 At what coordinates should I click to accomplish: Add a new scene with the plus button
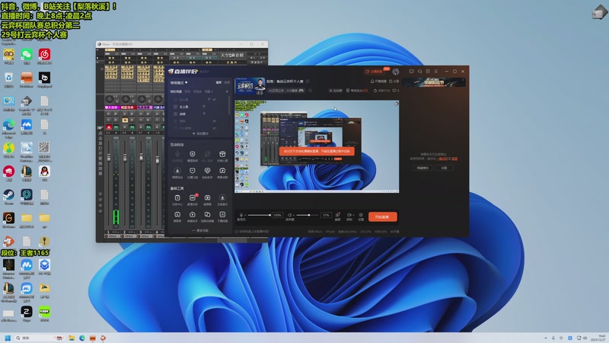(x=227, y=91)
